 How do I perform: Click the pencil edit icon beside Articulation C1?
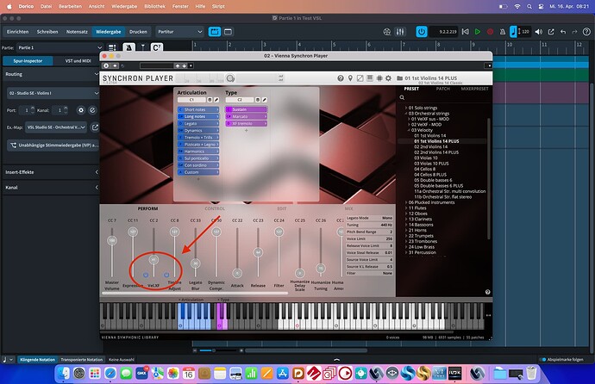tap(216, 100)
